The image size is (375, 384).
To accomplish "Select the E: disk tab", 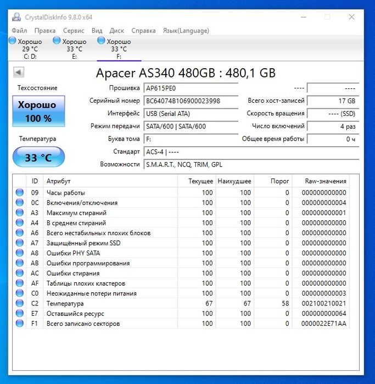I will (75, 49).
